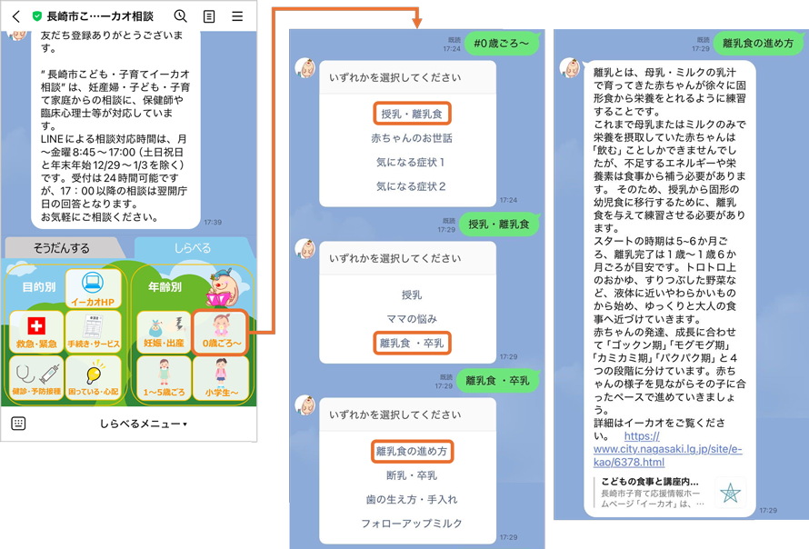809x549 pixels.
Task: Open the chat search magnifier icon
Action: click(180, 16)
